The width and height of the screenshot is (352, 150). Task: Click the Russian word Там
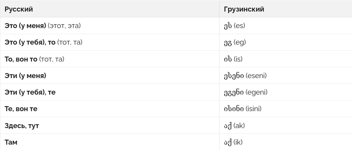point(11,142)
